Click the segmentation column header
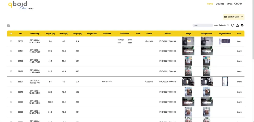This screenshot has width=254, height=122. pyautogui.click(x=225, y=34)
